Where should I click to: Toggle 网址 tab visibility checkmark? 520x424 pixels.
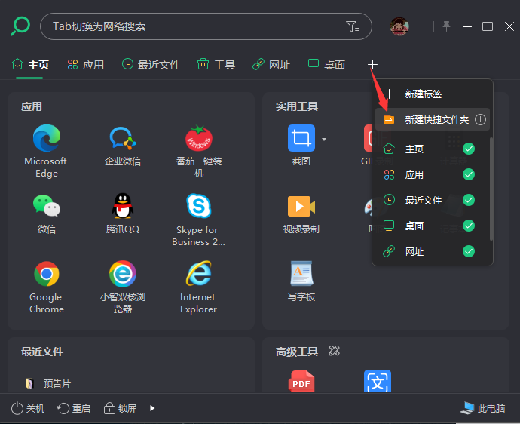pos(469,251)
